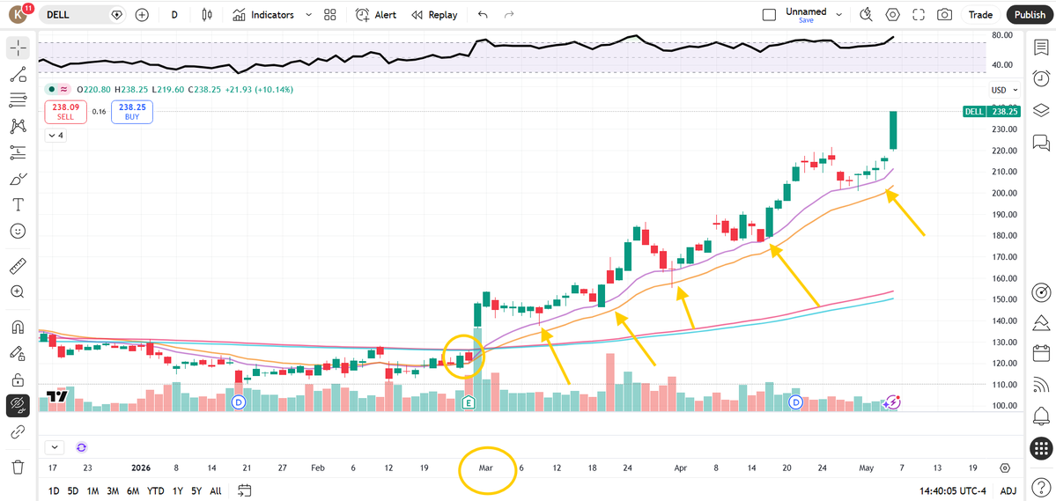Open the candlestick chart type menu
This screenshot has width=1056, height=501.
pos(207,15)
